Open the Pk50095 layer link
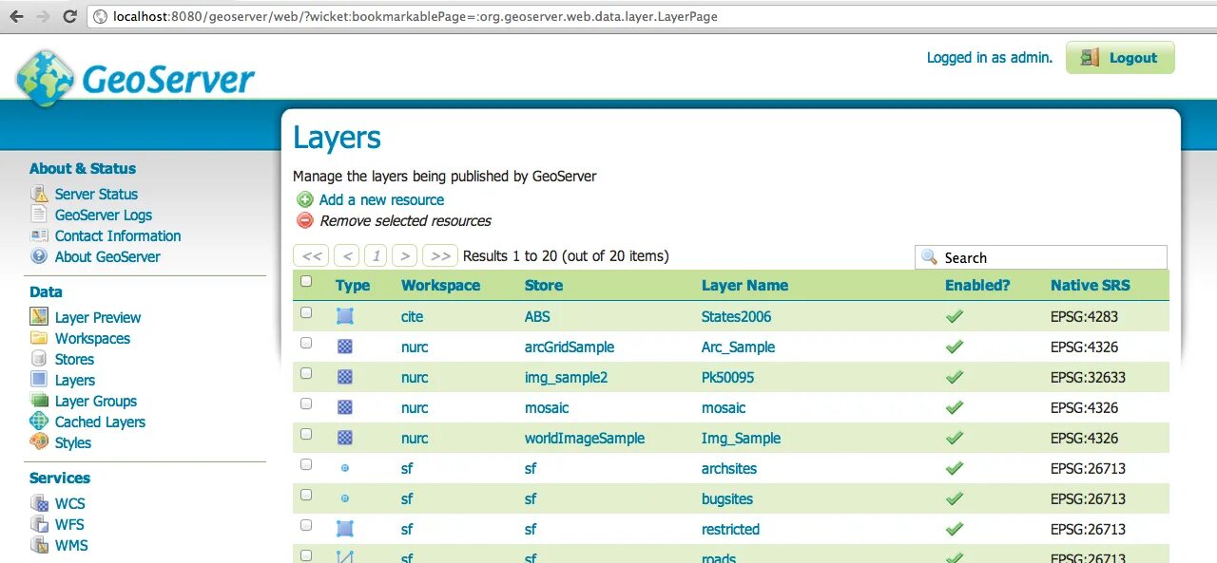1217x563 pixels. click(x=727, y=377)
